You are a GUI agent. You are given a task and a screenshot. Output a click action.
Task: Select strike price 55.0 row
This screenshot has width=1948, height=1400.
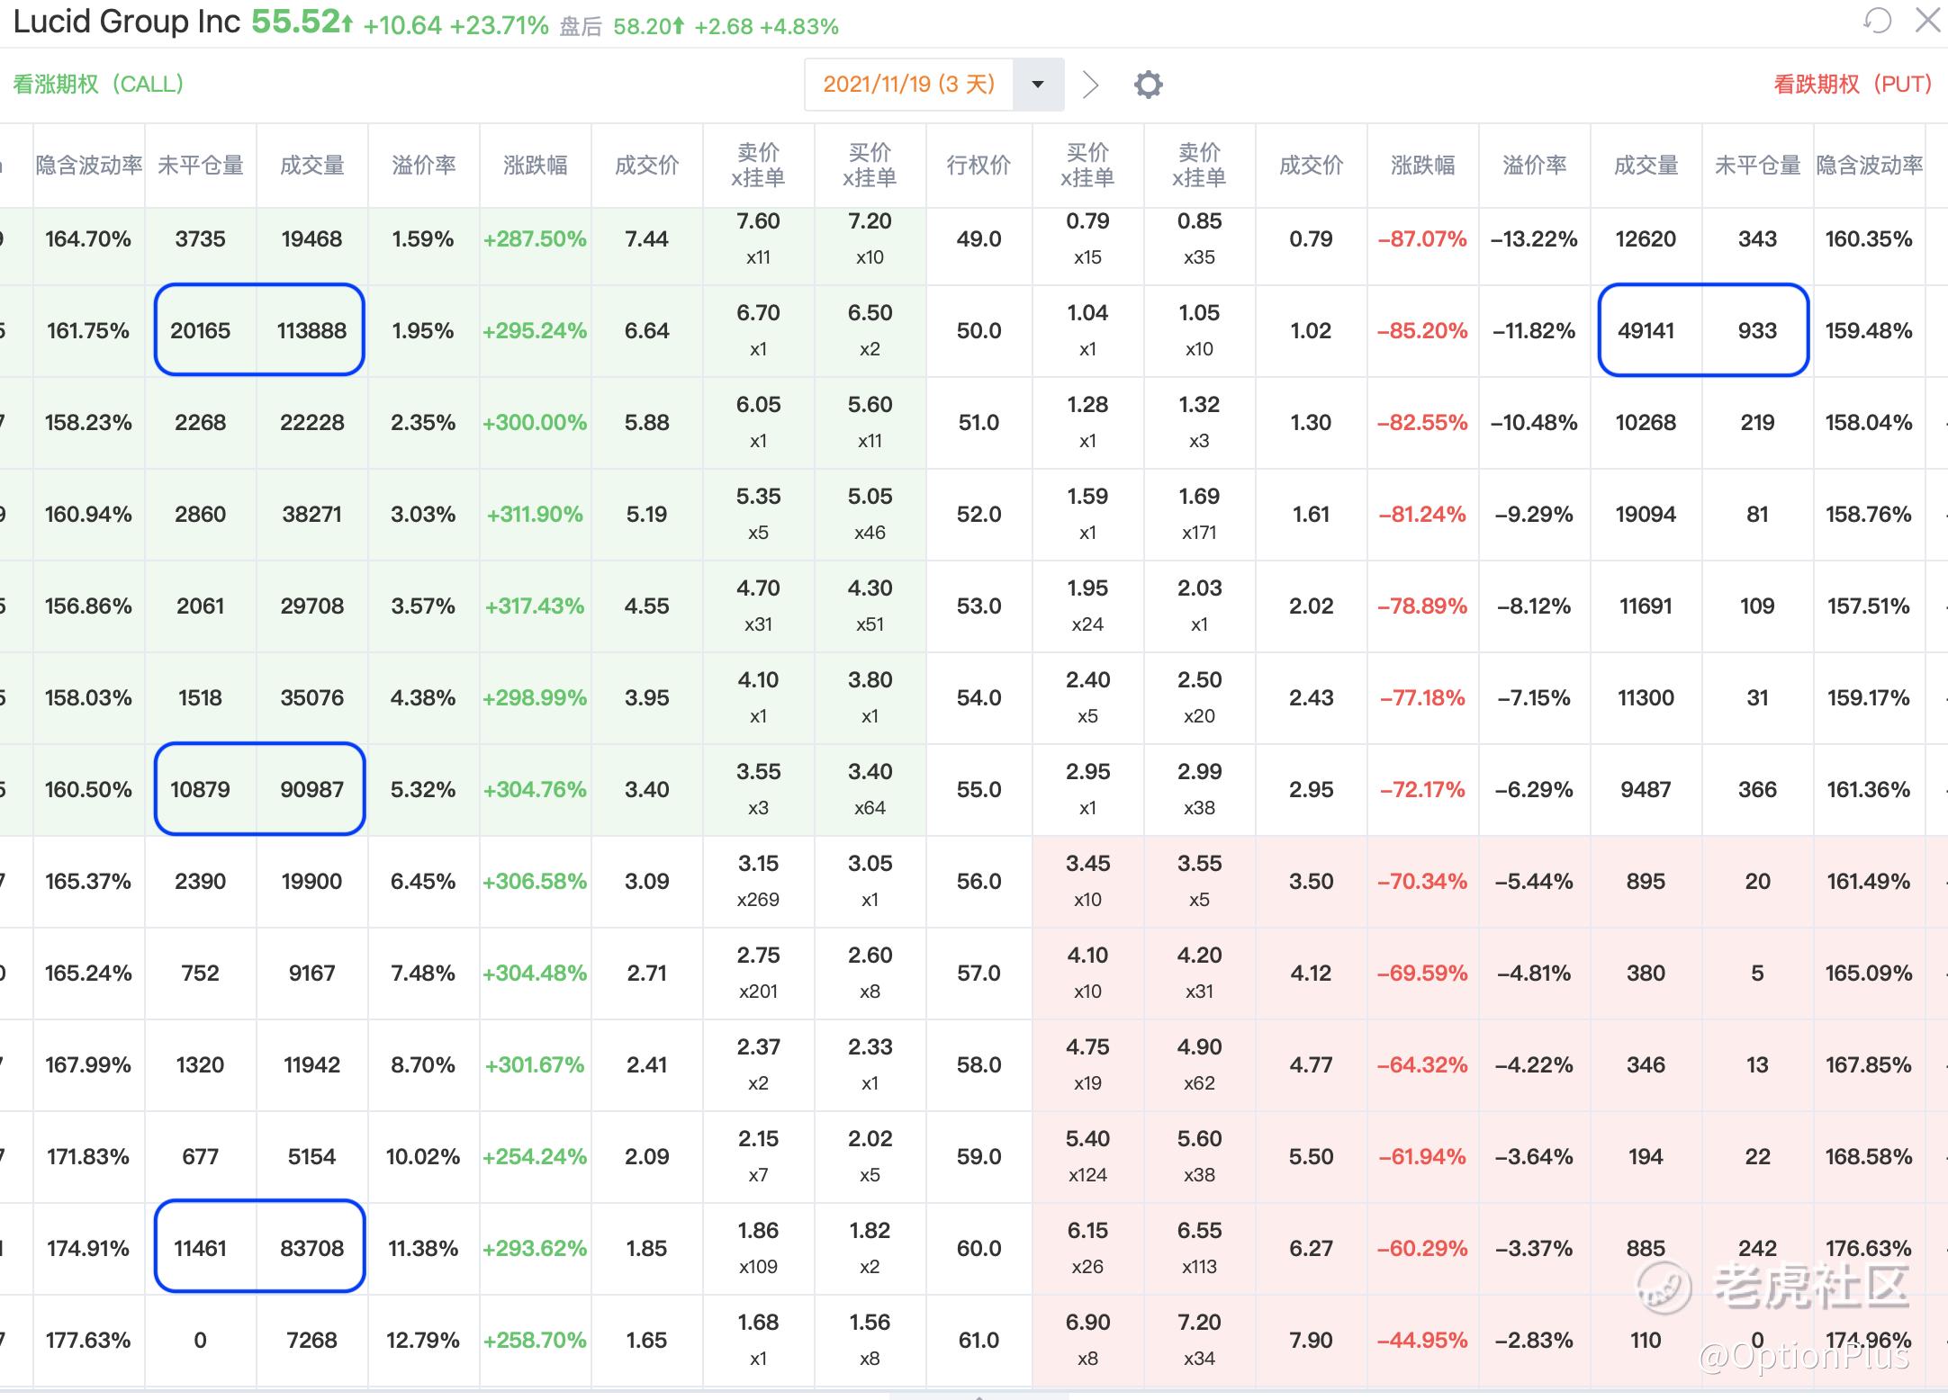(x=979, y=790)
